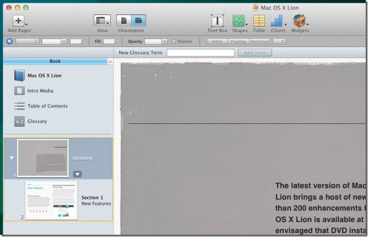Switch to landscape orientation
The width and height of the screenshot is (368, 237).
pyautogui.click(x=139, y=20)
